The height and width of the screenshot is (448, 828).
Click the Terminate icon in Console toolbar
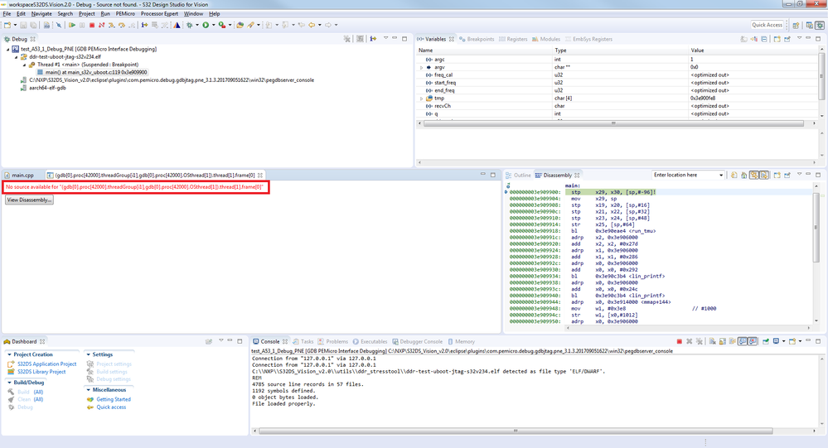679,341
